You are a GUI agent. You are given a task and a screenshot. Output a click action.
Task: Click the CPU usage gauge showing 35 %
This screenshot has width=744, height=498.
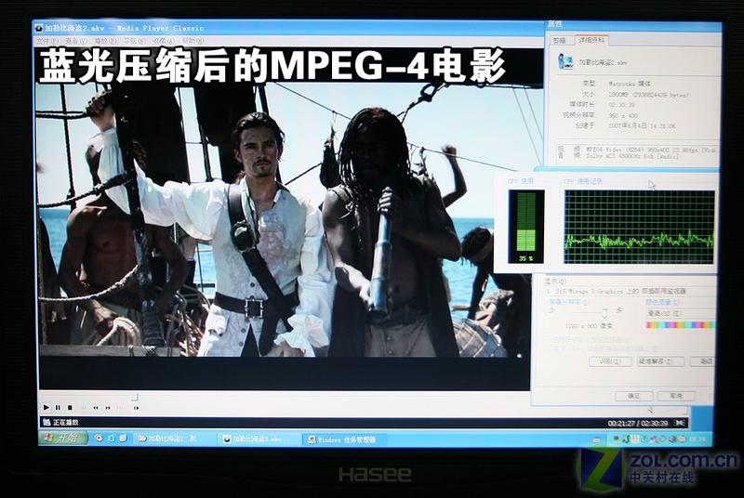pyautogui.click(x=526, y=227)
